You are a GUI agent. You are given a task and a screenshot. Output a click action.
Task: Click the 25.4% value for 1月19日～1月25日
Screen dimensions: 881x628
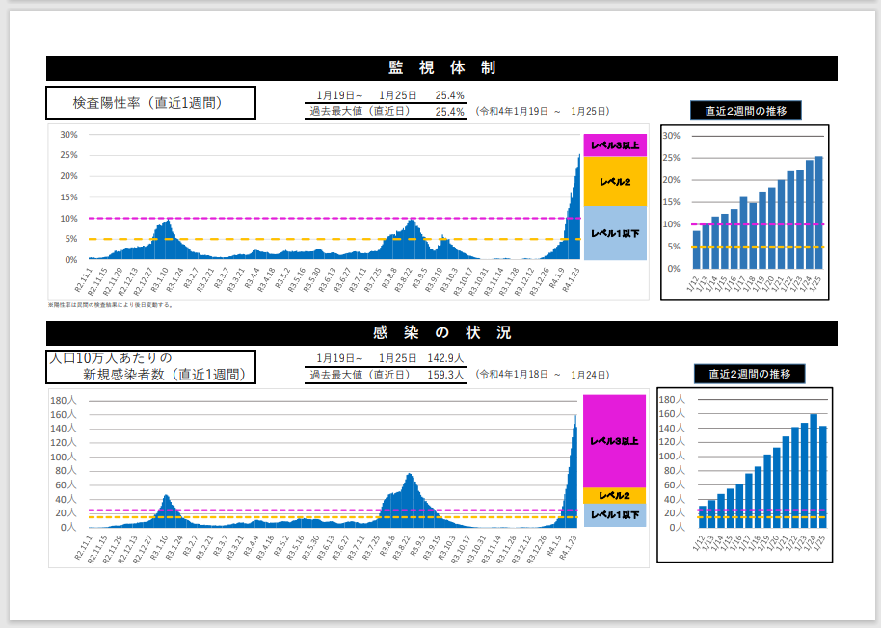point(449,95)
